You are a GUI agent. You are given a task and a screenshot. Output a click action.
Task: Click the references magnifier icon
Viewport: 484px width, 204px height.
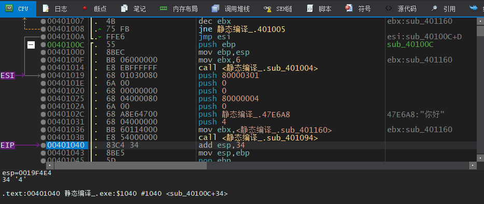(434, 9)
